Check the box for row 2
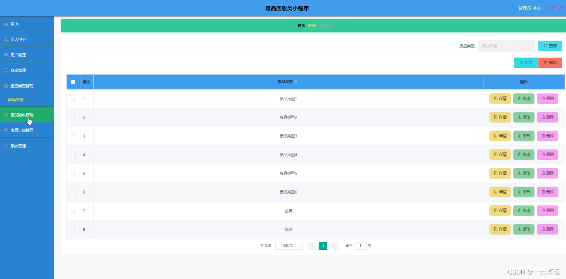The width and height of the screenshot is (566, 279). point(73,118)
